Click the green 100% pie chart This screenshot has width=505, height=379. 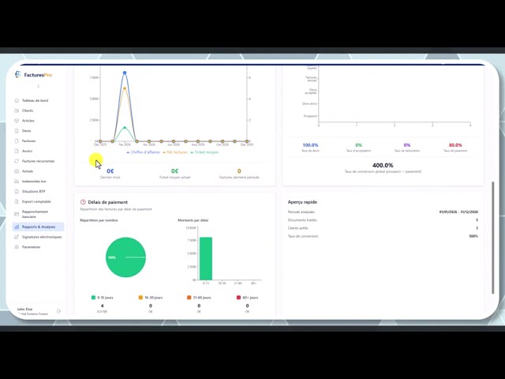tap(125, 257)
